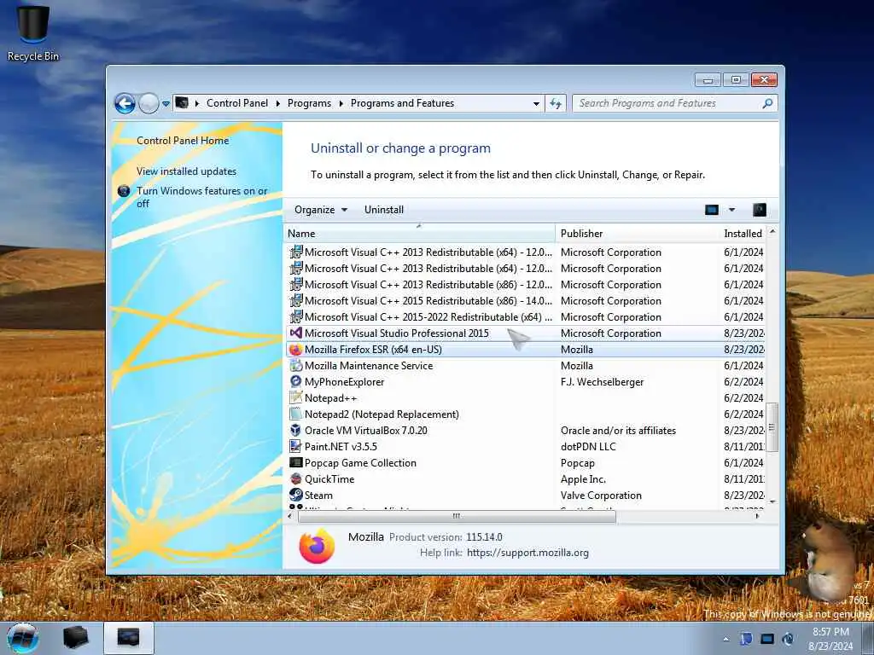Open Control Panel Home link

pos(183,141)
